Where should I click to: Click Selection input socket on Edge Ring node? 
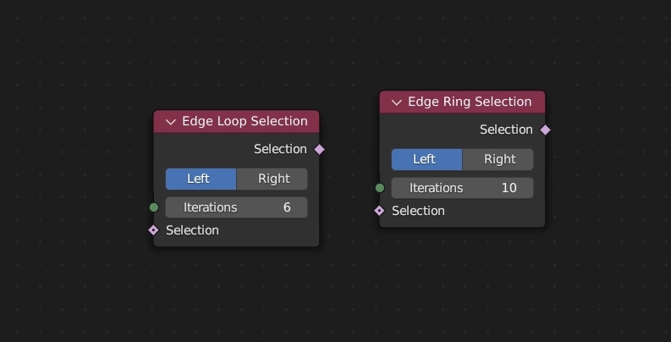379,211
